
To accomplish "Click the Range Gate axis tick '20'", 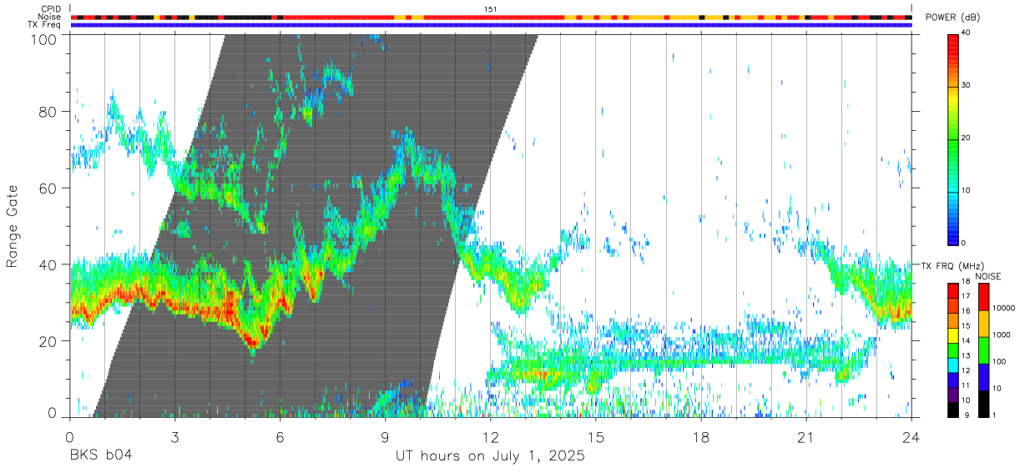I will (x=48, y=341).
